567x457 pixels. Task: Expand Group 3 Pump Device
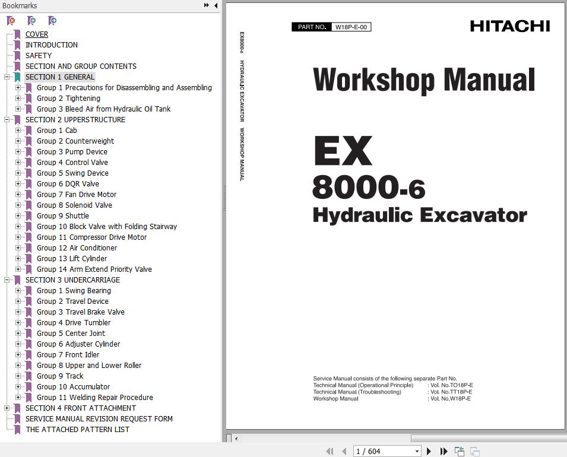point(18,152)
